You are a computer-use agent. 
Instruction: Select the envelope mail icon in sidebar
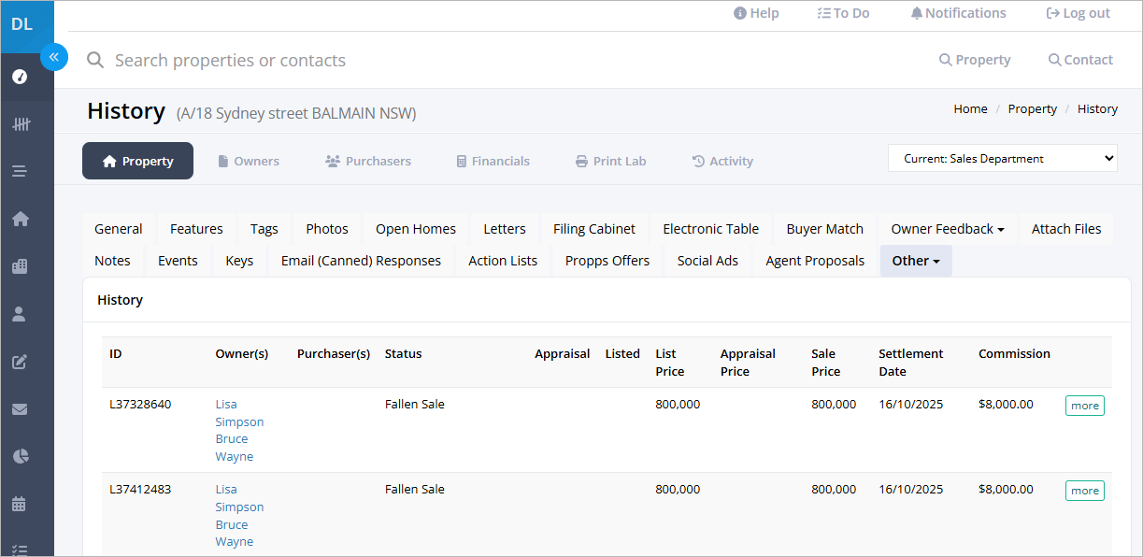[20, 409]
